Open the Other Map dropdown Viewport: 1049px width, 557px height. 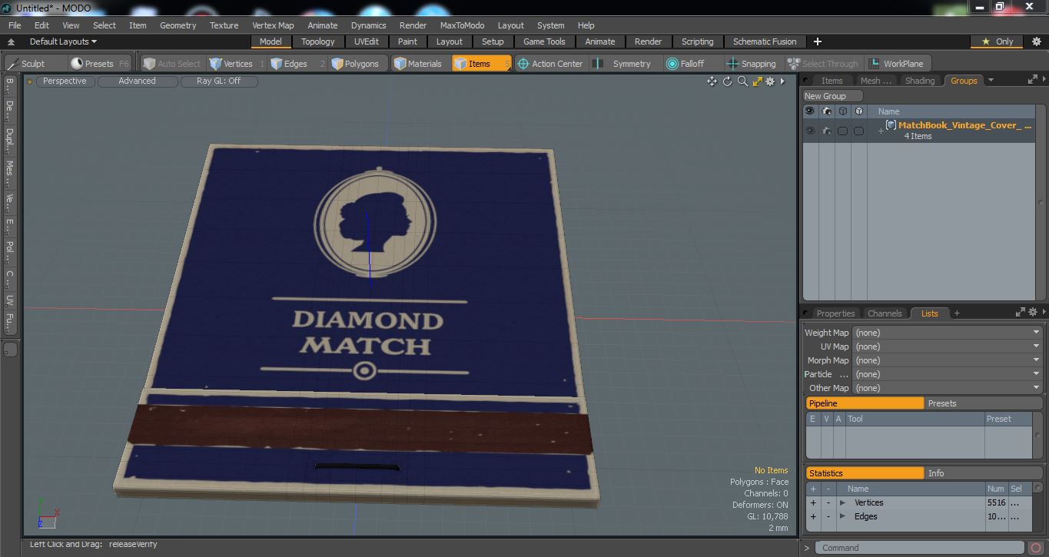click(x=946, y=388)
